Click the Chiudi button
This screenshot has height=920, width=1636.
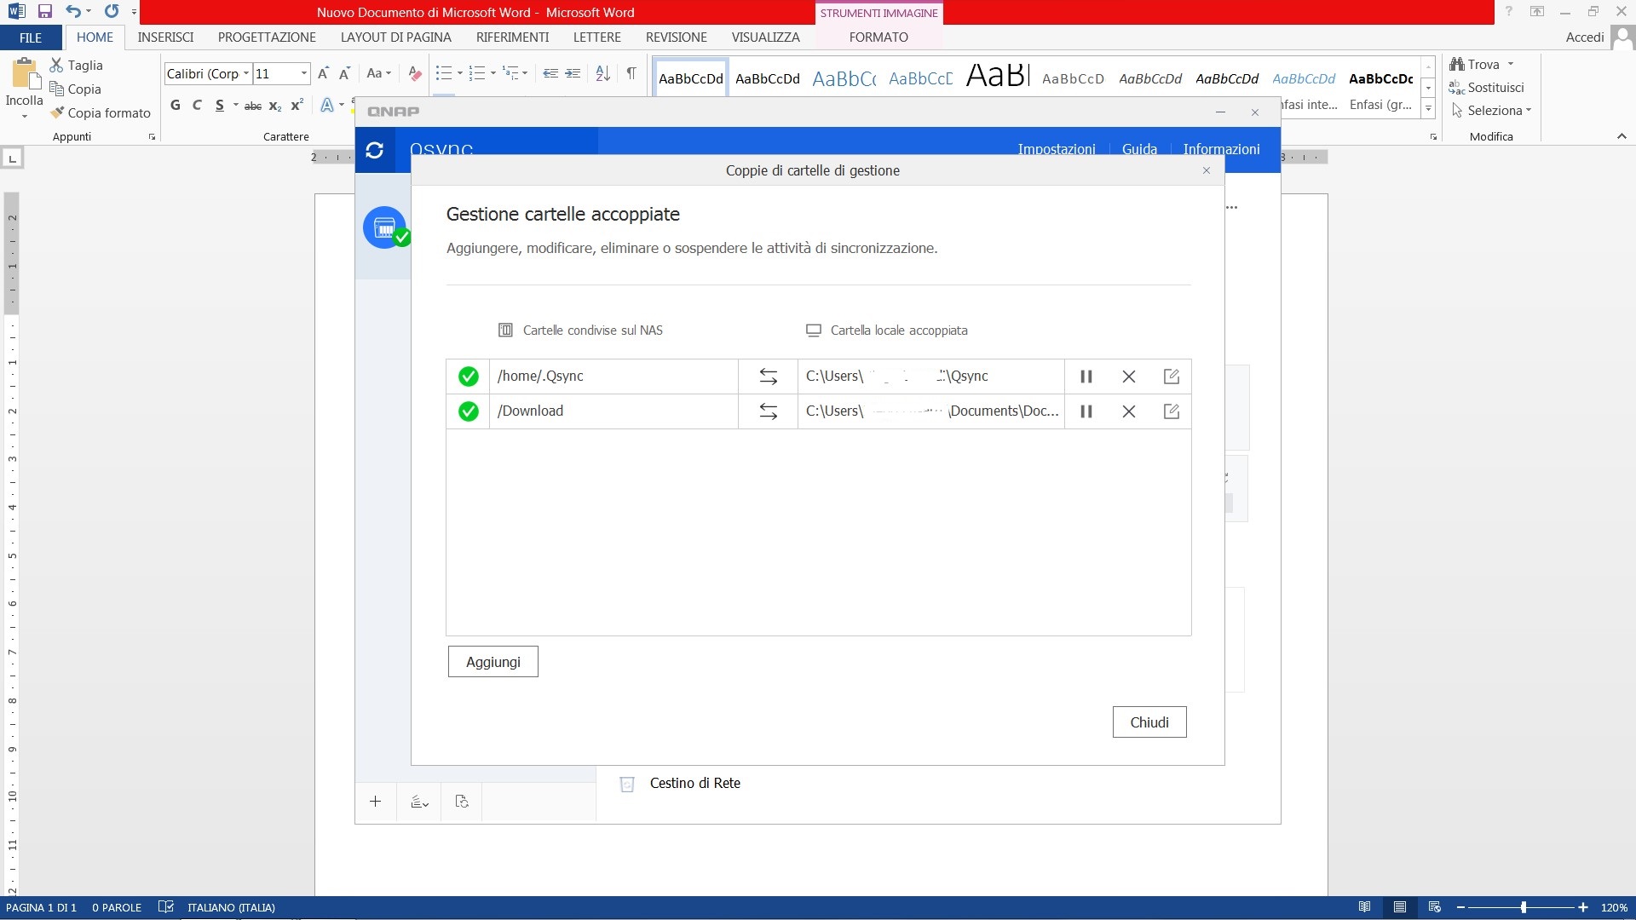click(x=1149, y=722)
